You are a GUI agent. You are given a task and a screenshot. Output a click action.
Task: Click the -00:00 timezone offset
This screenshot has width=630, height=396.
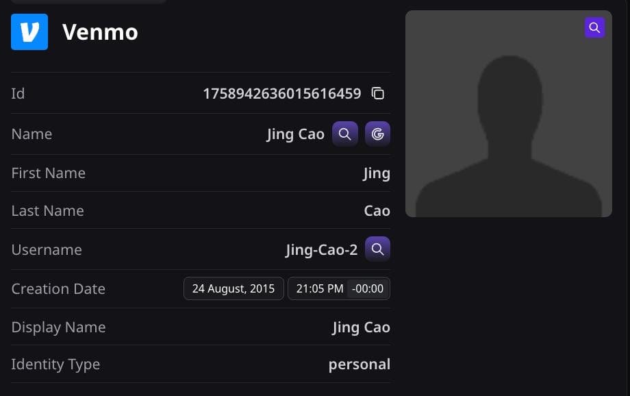[368, 288]
